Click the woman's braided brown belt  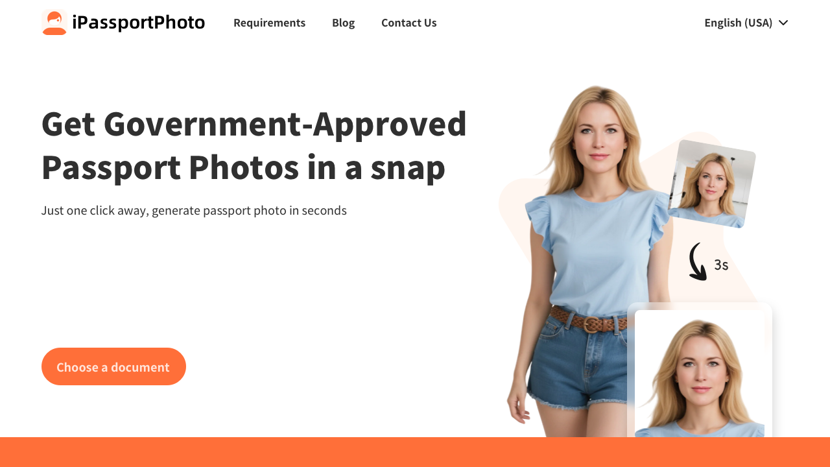[x=587, y=322]
